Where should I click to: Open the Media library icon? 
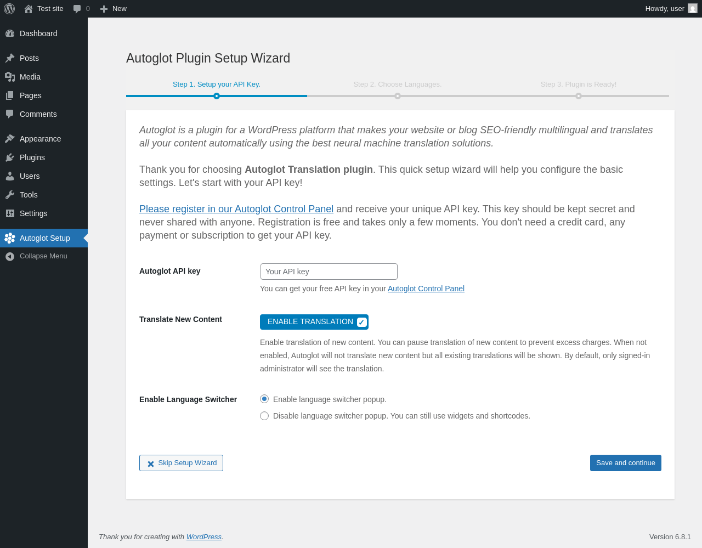click(10, 77)
